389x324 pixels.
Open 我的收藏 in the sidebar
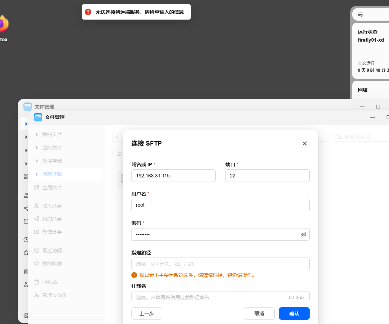pyautogui.click(x=67, y=263)
